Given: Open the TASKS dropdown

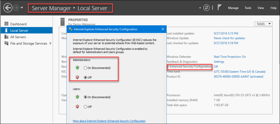Looking at the screenshot, I should [x=264, y=24].
